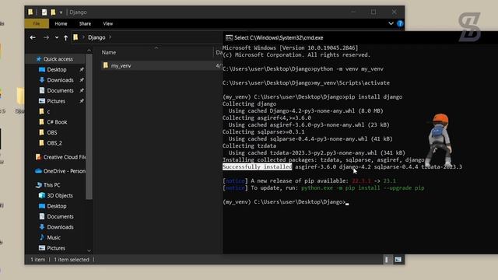Switch to large icons view in status bar
Image resolution: width=498 pixels, height=280 pixels.
pos(398,260)
